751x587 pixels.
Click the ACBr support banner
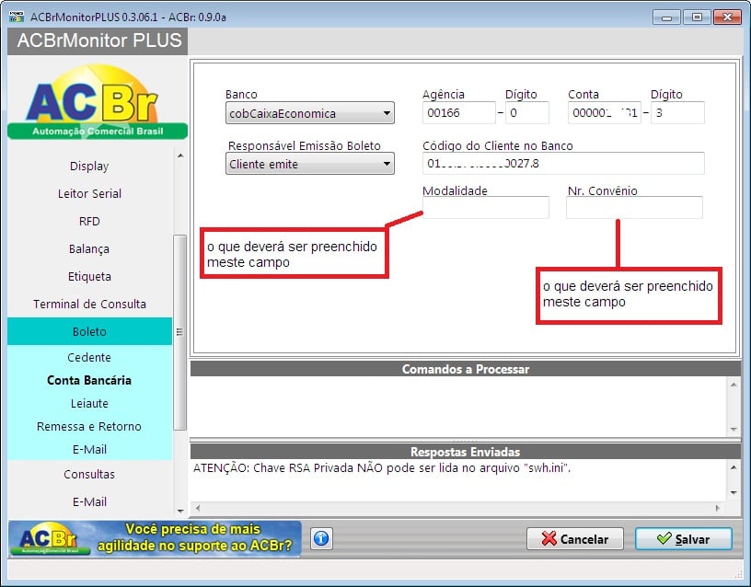155,538
